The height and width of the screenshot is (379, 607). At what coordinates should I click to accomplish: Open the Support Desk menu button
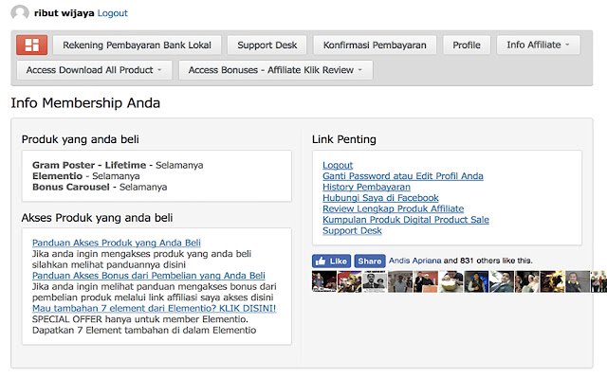click(x=267, y=45)
